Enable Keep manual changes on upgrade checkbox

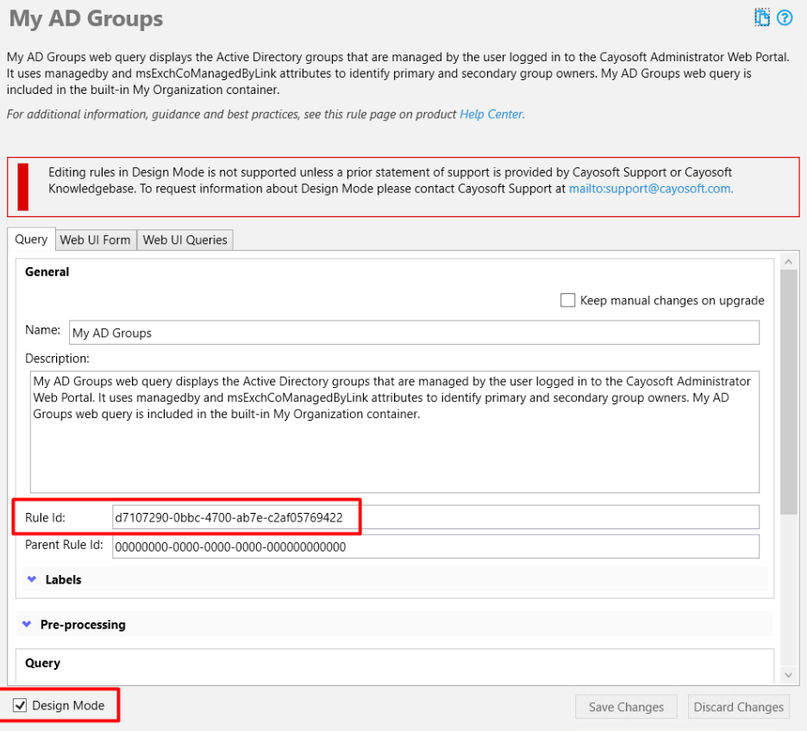pos(567,301)
